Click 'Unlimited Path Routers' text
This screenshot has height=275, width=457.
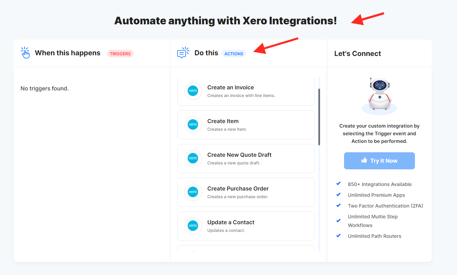375,236
